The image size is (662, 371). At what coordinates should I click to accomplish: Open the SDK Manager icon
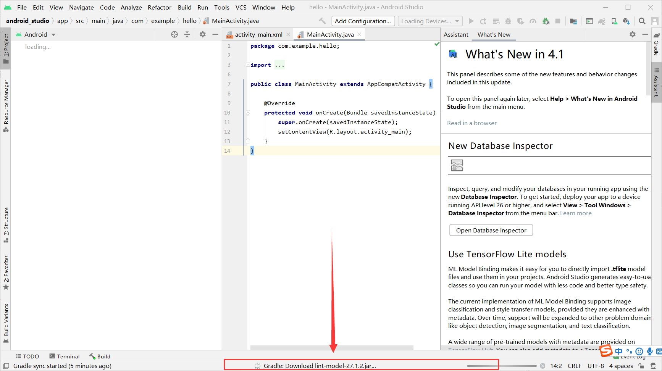click(626, 21)
